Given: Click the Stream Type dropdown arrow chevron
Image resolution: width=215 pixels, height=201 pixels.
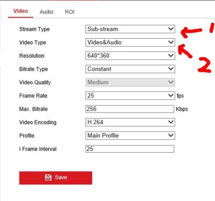Looking at the screenshot, I should coord(171,29).
